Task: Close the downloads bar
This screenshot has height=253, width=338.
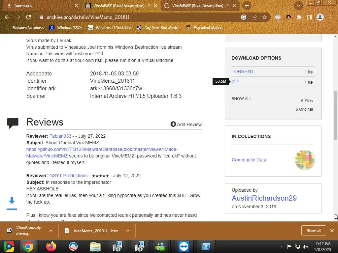Action: tap(332, 231)
